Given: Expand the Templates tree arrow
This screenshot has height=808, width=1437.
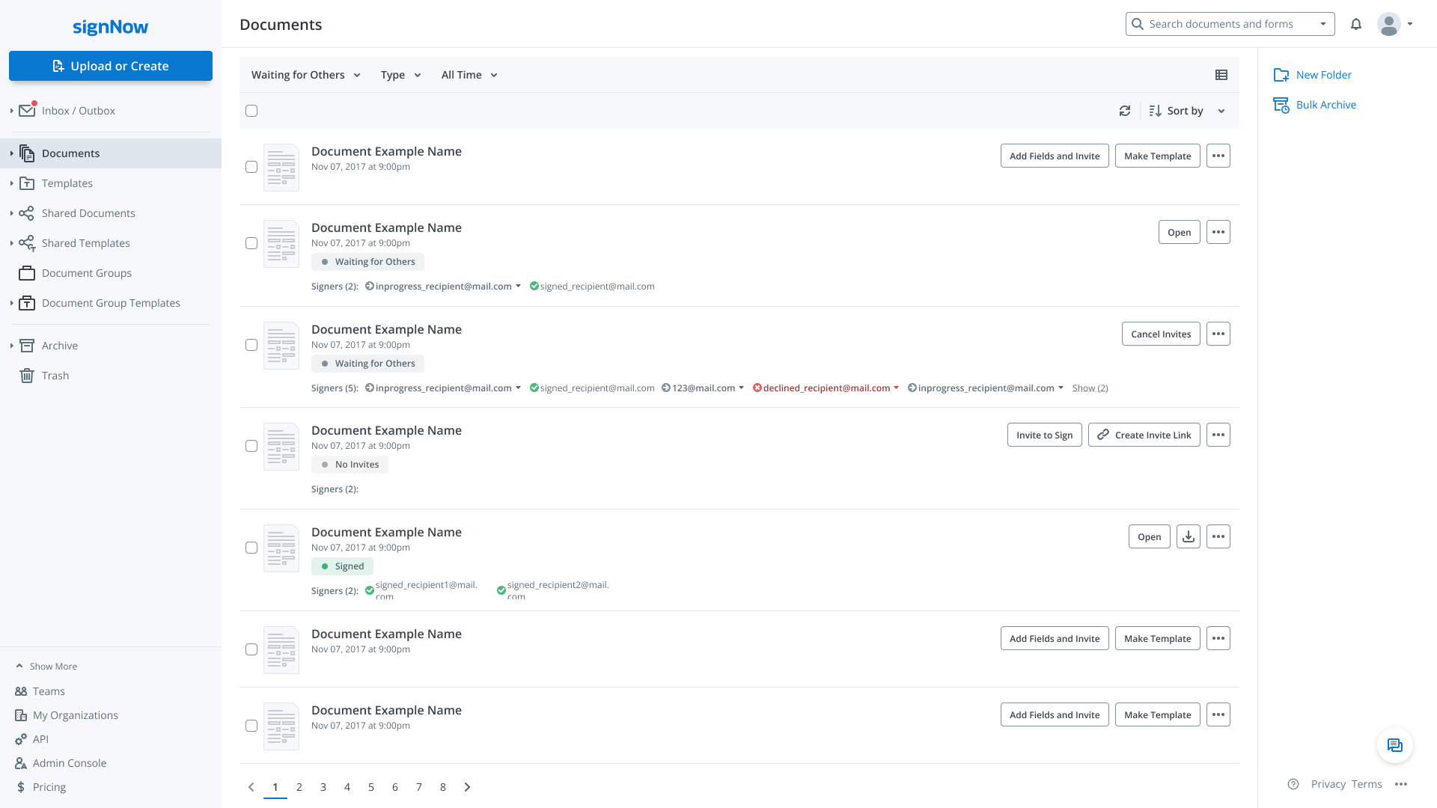Looking at the screenshot, I should [11, 183].
